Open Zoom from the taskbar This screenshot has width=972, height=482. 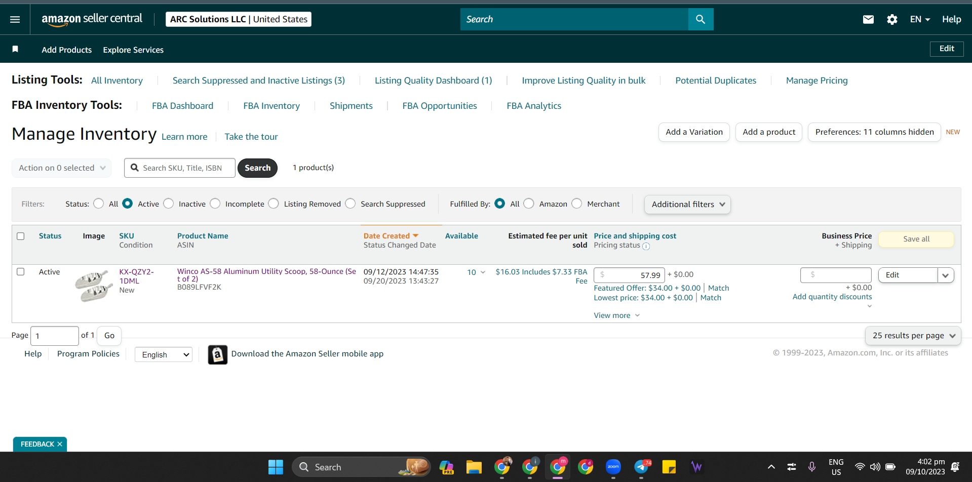[613, 467]
